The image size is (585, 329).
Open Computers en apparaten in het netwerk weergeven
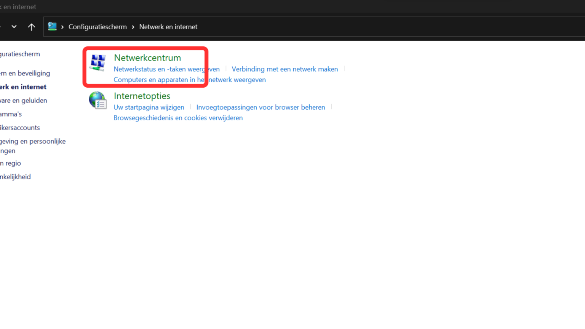(x=189, y=80)
